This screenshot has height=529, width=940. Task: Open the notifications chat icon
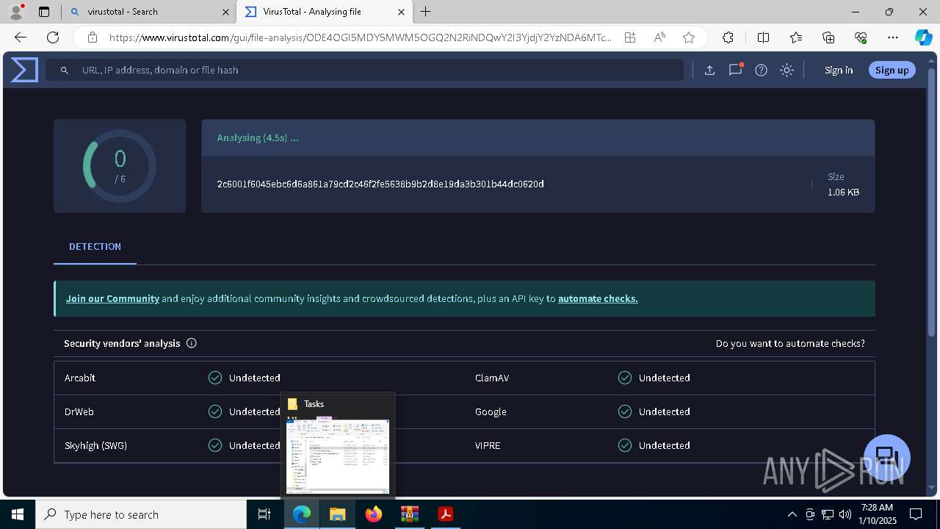coord(735,70)
